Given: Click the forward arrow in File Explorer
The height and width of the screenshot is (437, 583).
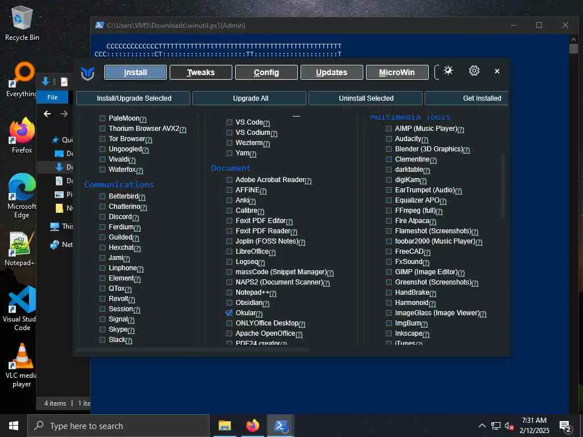Looking at the screenshot, I should [x=64, y=114].
